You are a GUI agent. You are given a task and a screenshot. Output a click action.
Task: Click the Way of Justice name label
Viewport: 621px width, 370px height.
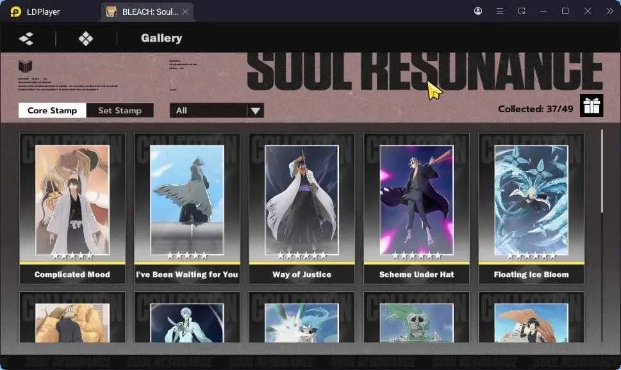pyautogui.click(x=302, y=274)
